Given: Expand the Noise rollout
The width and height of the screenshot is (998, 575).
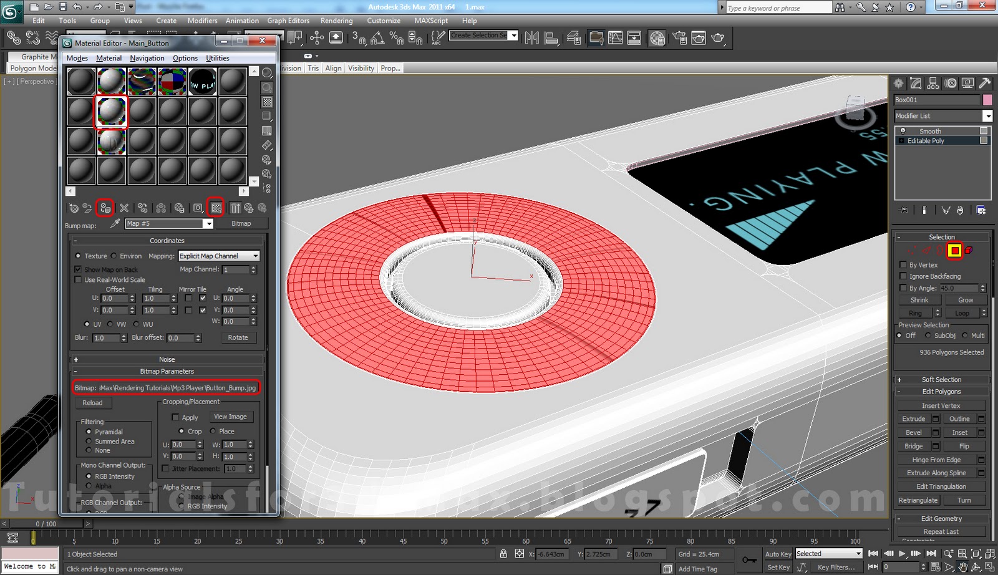Looking at the screenshot, I should tap(167, 359).
